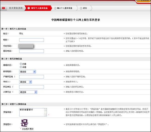Screen dimensions: 151x132
Task: Click down arrow of 预留信息 scrollbar
Action: 45,115
